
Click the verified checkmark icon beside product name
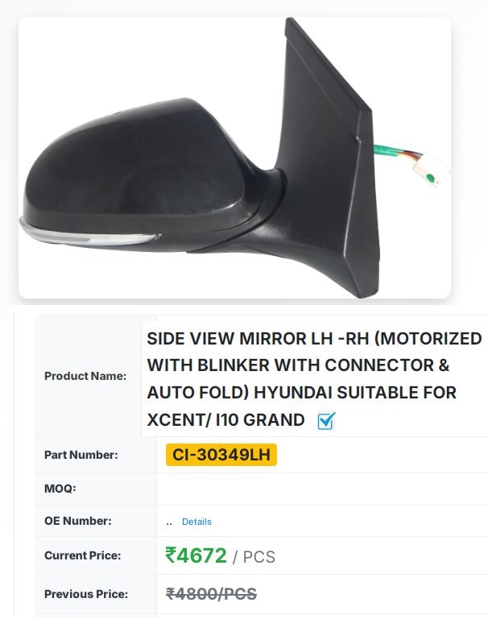tap(325, 420)
